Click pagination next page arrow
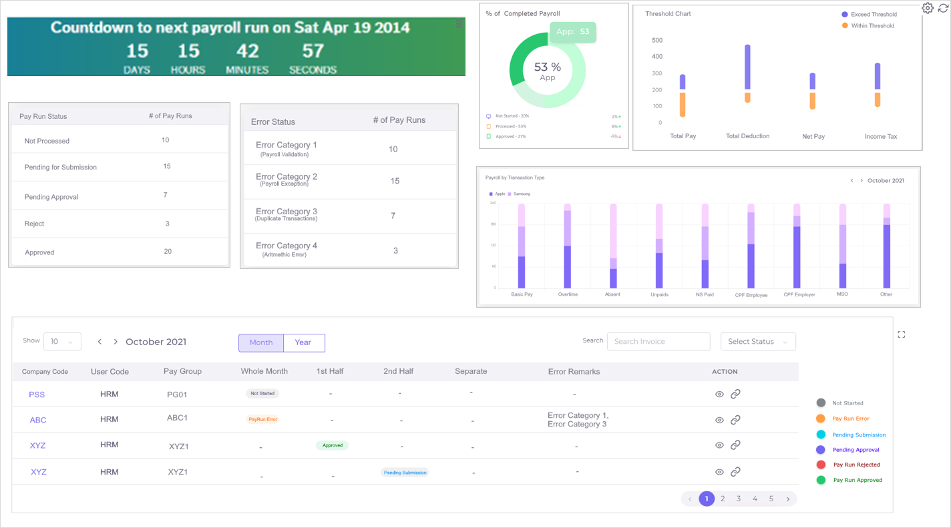 coord(788,499)
